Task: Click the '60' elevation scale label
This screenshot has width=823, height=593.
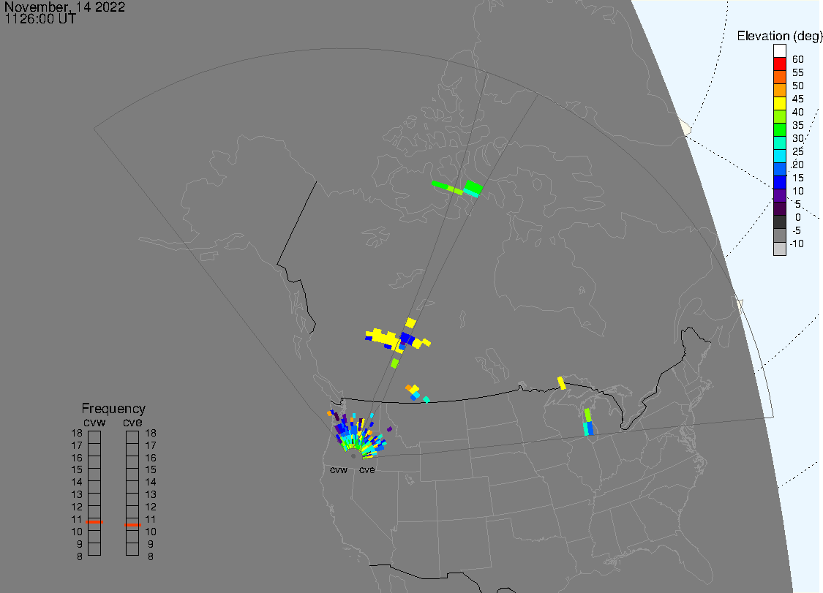Action: click(x=798, y=59)
